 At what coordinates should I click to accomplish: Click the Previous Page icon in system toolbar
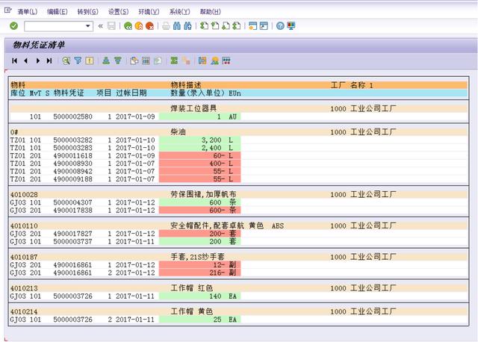[215, 26]
